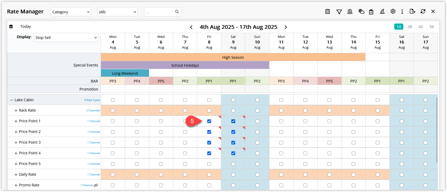447x192 pixels.
Task: Expand the Price Point 4 row
Action: tap(16, 153)
